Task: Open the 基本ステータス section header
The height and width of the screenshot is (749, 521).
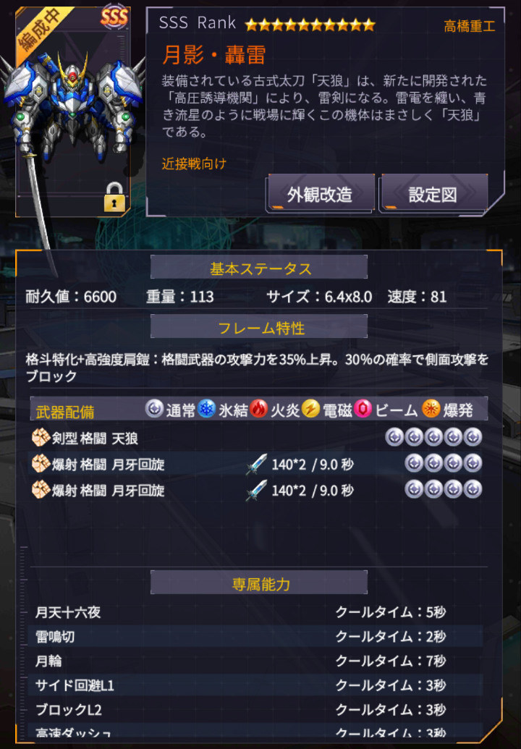Action: 259,267
